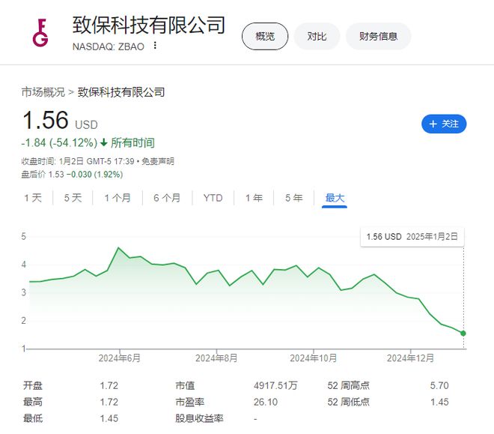Click the 开盘 label
The height and width of the screenshot is (434, 494).
point(33,385)
